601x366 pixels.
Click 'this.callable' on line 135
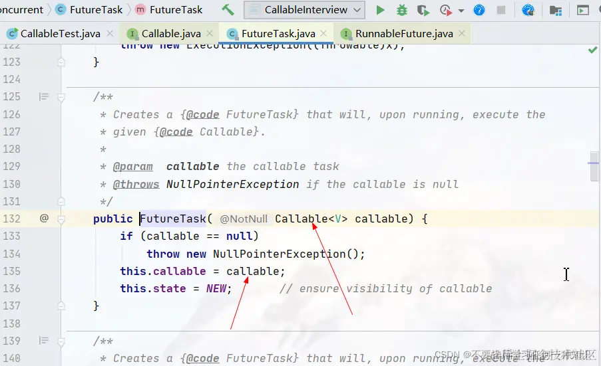click(x=163, y=271)
